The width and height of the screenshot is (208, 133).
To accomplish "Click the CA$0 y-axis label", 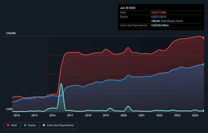I will pos(9,109).
